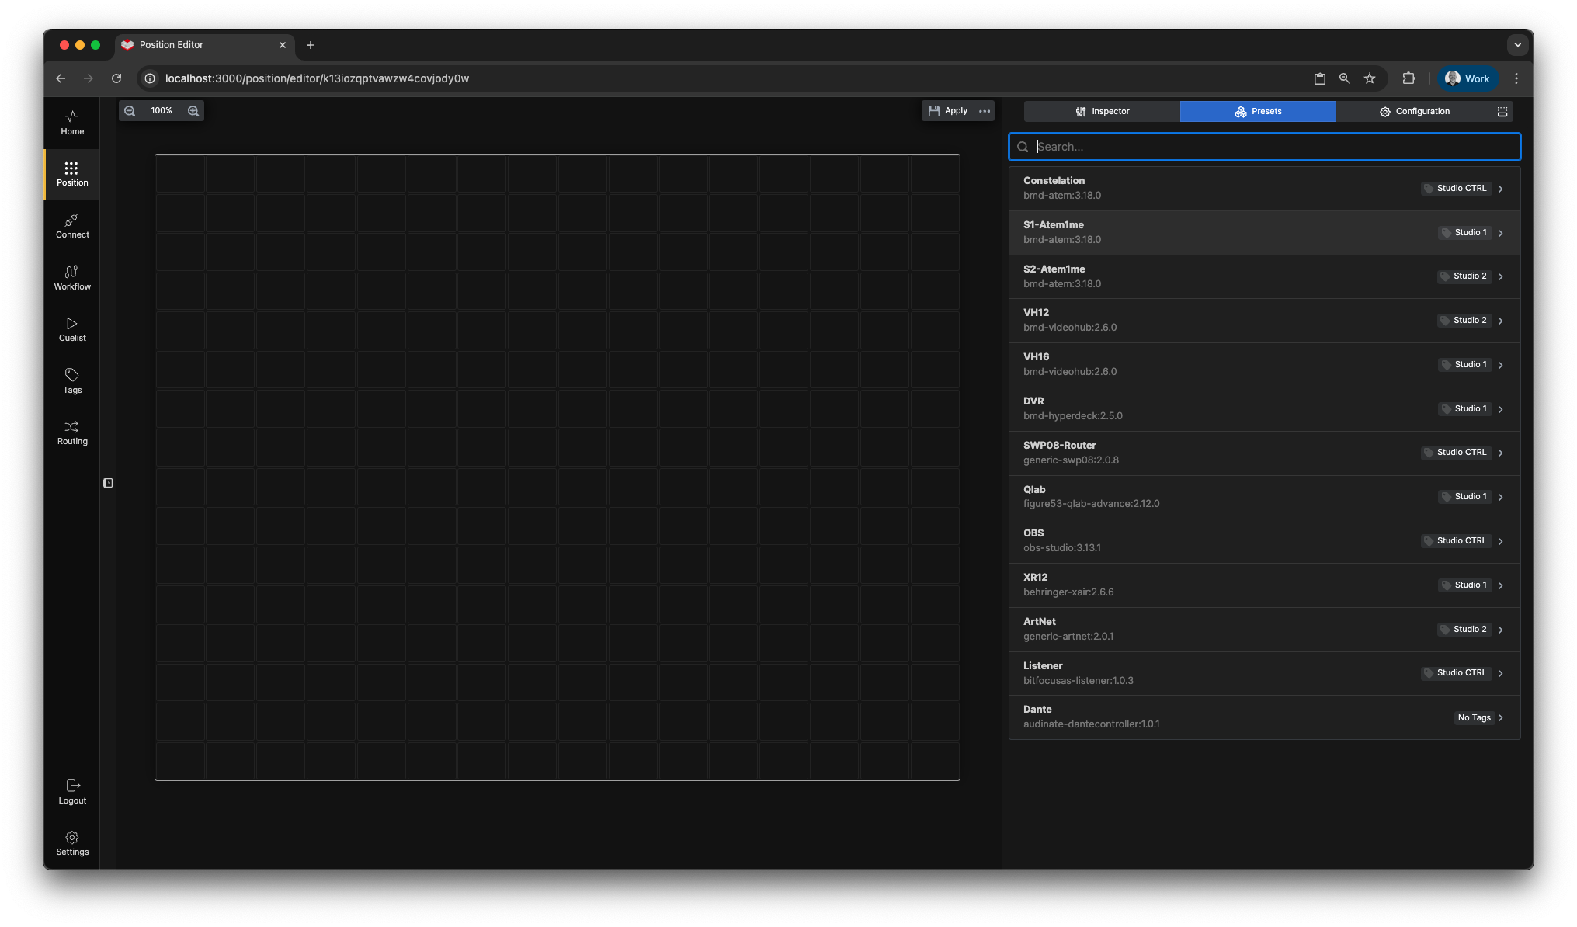The height and width of the screenshot is (927, 1577).
Task: Click the 100% zoom level
Action: tap(162, 111)
